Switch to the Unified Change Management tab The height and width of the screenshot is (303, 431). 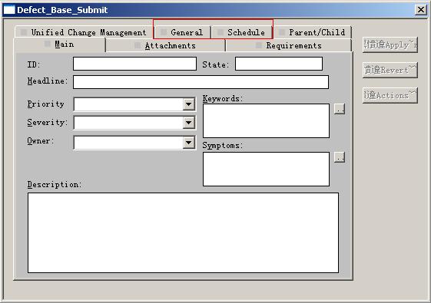tap(84, 32)
